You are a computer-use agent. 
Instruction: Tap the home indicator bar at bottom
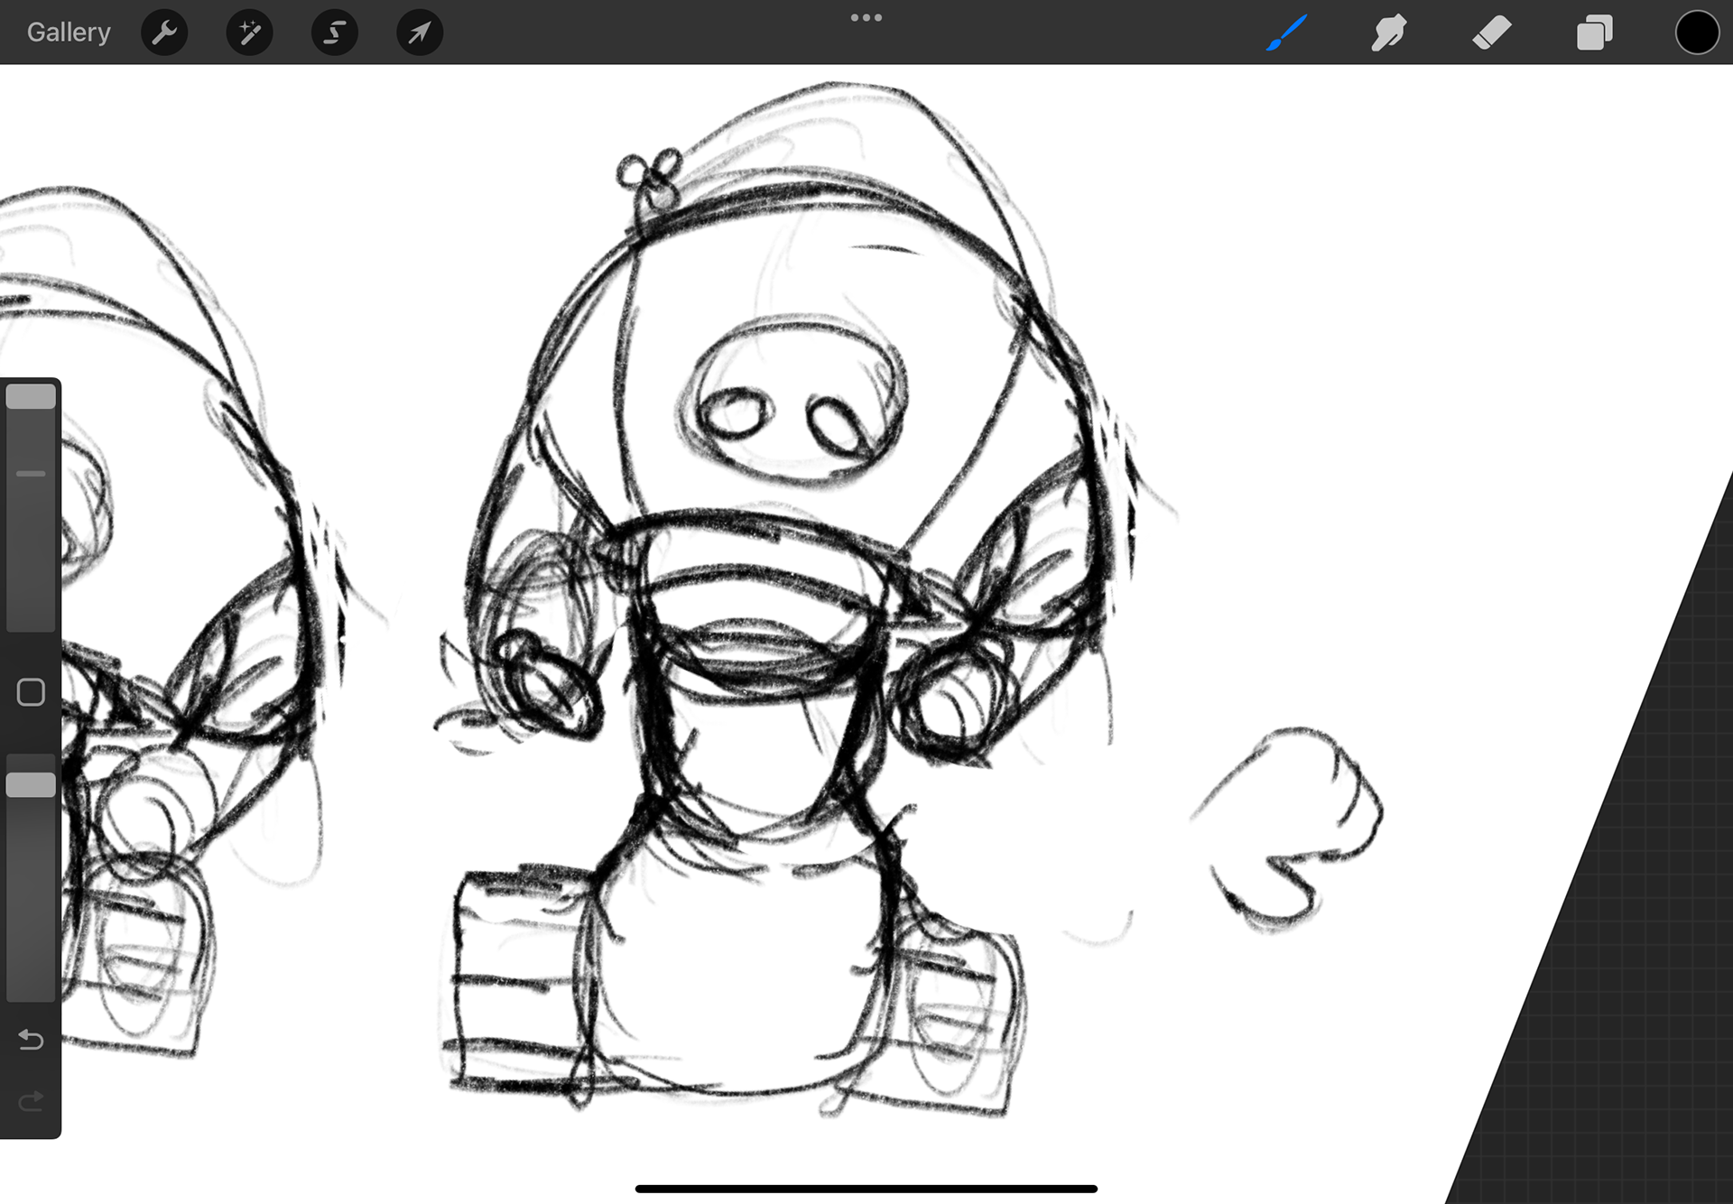(x=866, y=1189)
